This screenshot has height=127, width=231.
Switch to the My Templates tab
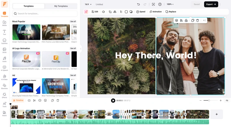tap(61, 6)
